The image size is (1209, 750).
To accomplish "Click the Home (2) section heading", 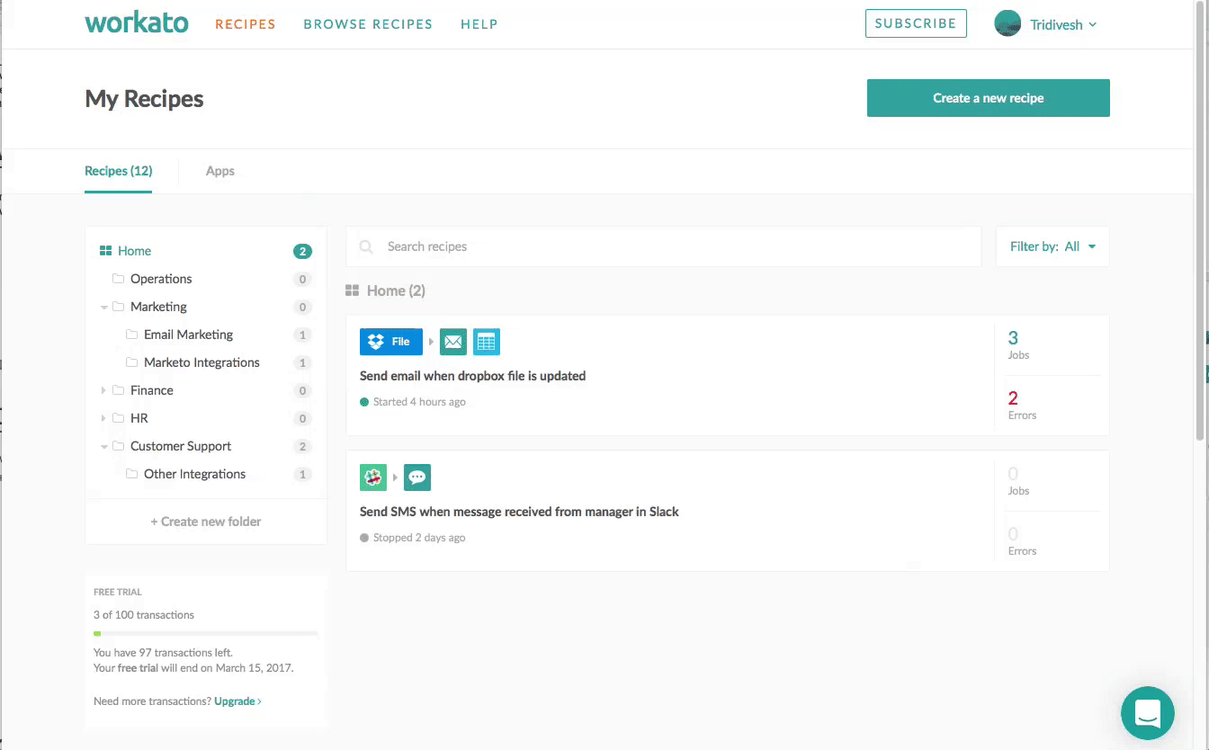I will tap(386, 290).
